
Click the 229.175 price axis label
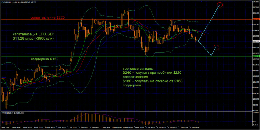[256, 13]
